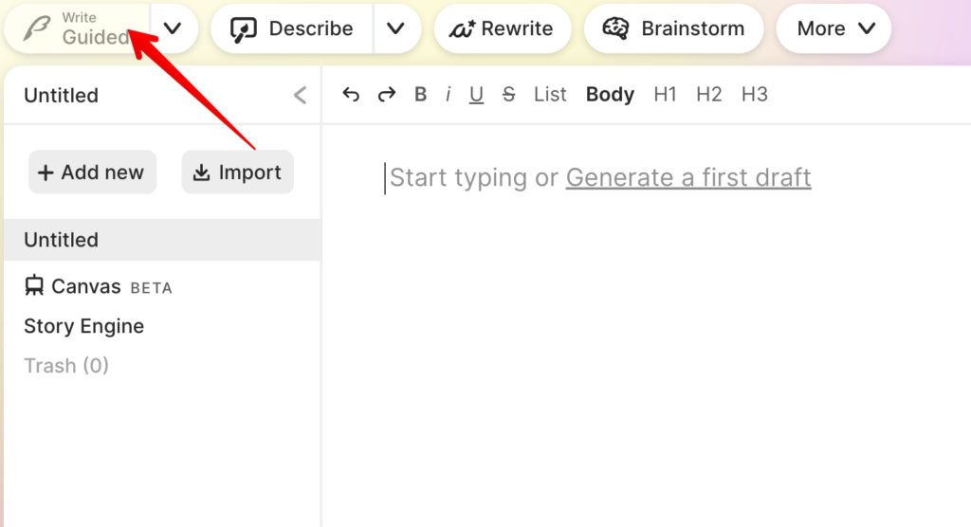Expand the Write mode dropdown arrow
The image size is (971, 527).
[x=173, y=28]
